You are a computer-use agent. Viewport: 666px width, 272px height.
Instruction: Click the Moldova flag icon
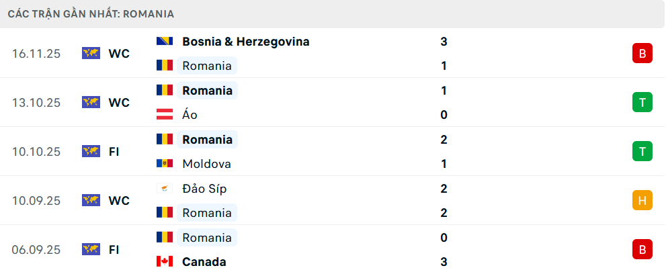click(165, 164)
